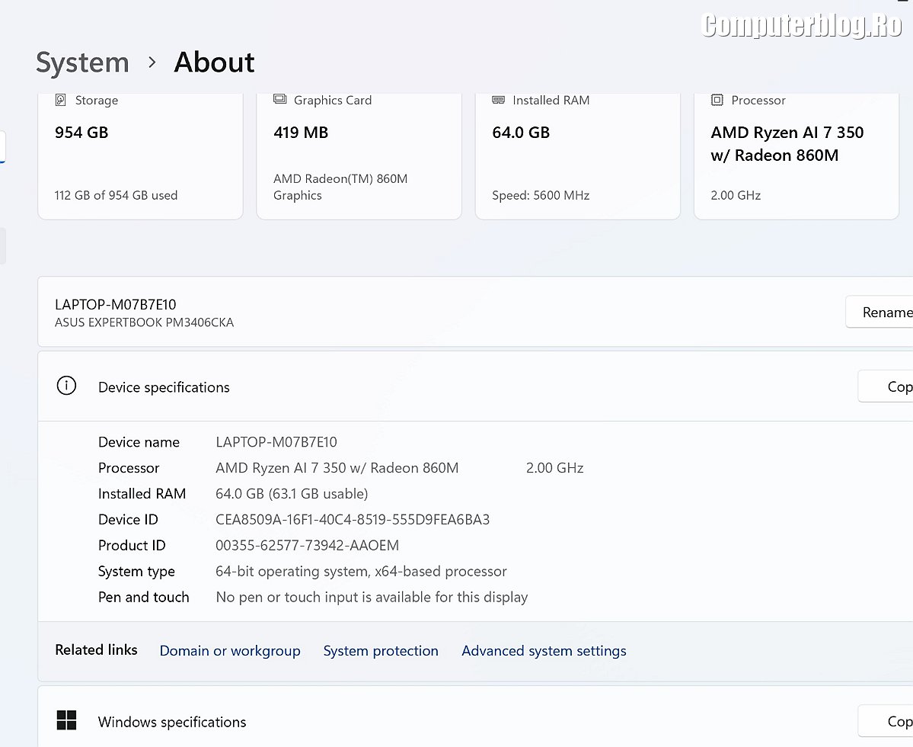Viewport: 913px width, 747px height.
Task: Click the Graphics Card icon
Action: tap(279, 100)
